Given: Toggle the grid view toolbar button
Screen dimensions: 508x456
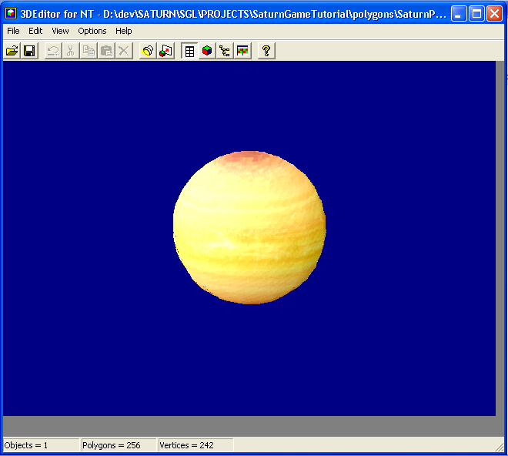Looking at the screenshot, I should click(189, 51).
